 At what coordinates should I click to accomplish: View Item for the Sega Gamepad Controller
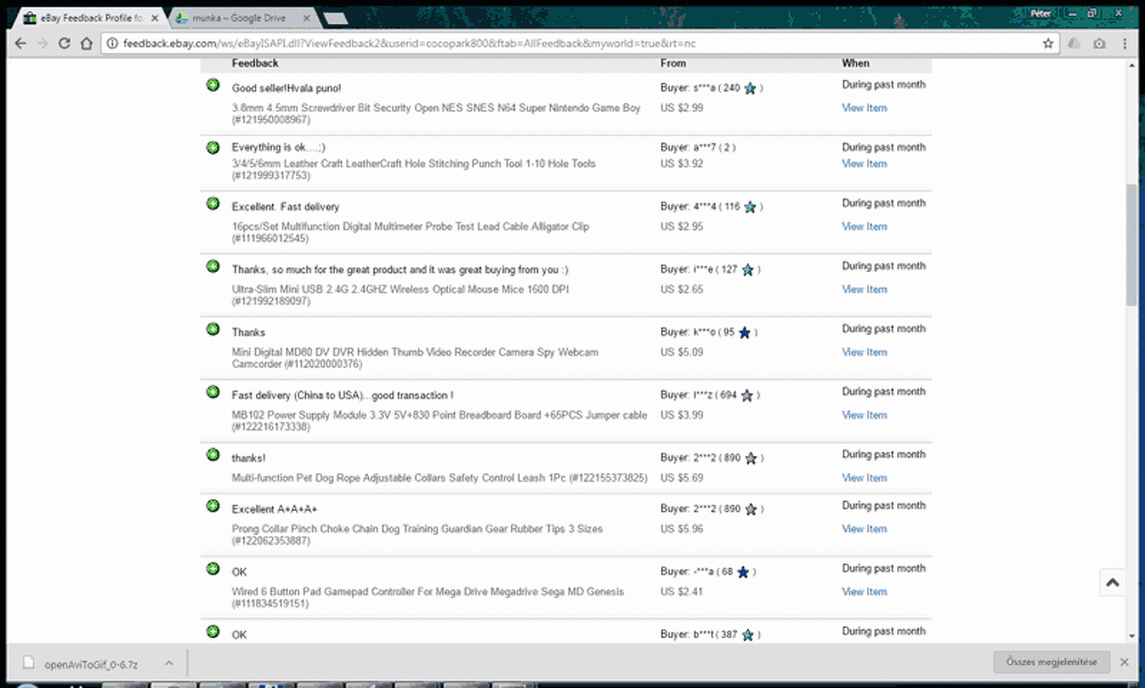point(864,591)
